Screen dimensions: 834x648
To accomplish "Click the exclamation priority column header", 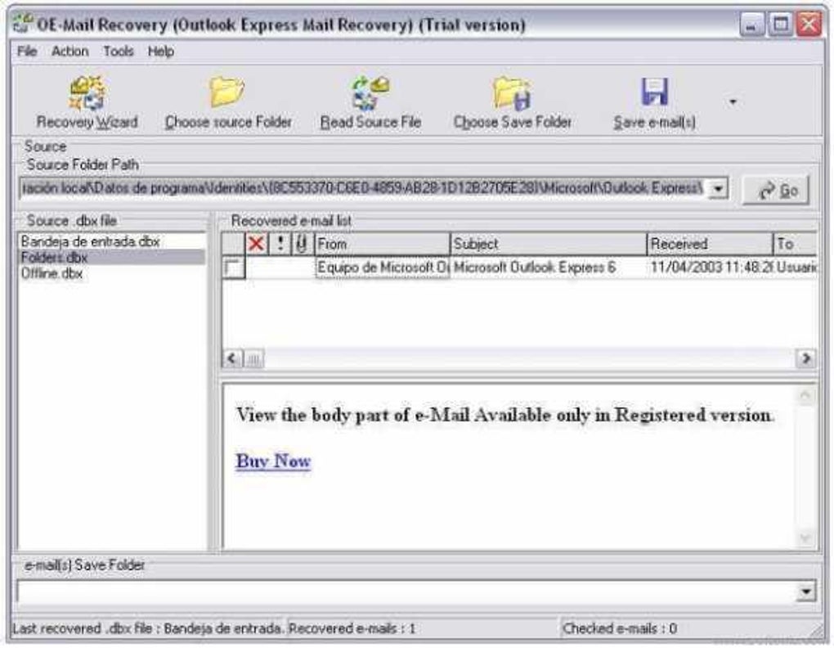I will 280,244.
